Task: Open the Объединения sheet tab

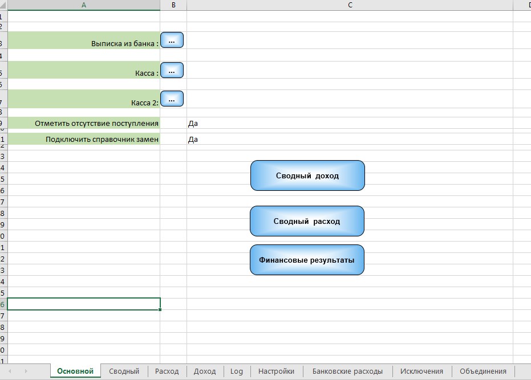Action: pyautogui.click(x=483, y=371)
